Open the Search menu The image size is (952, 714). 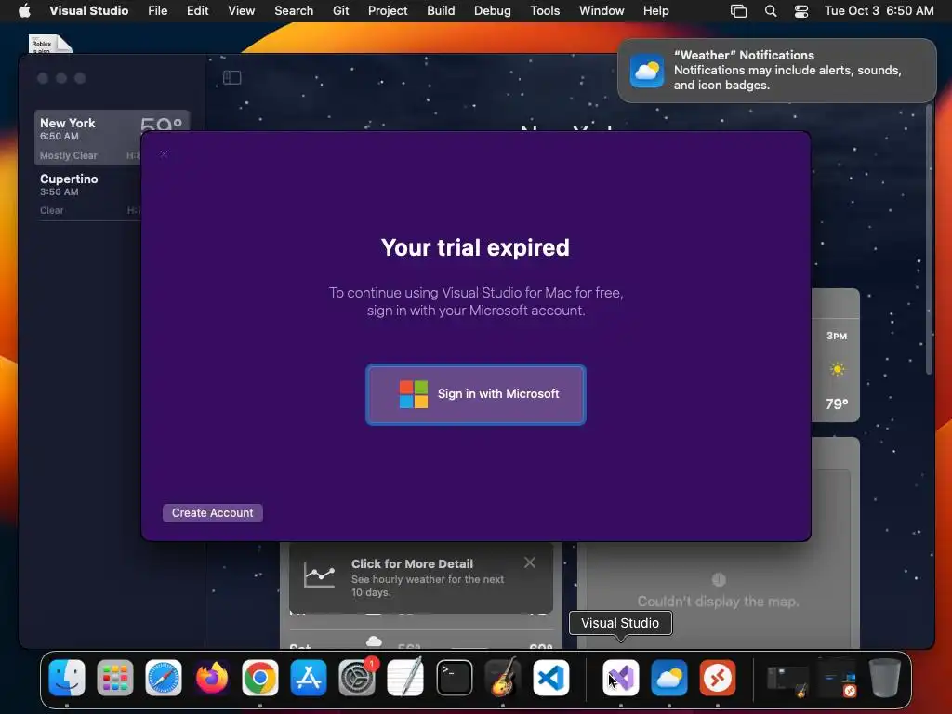[294, 10]
